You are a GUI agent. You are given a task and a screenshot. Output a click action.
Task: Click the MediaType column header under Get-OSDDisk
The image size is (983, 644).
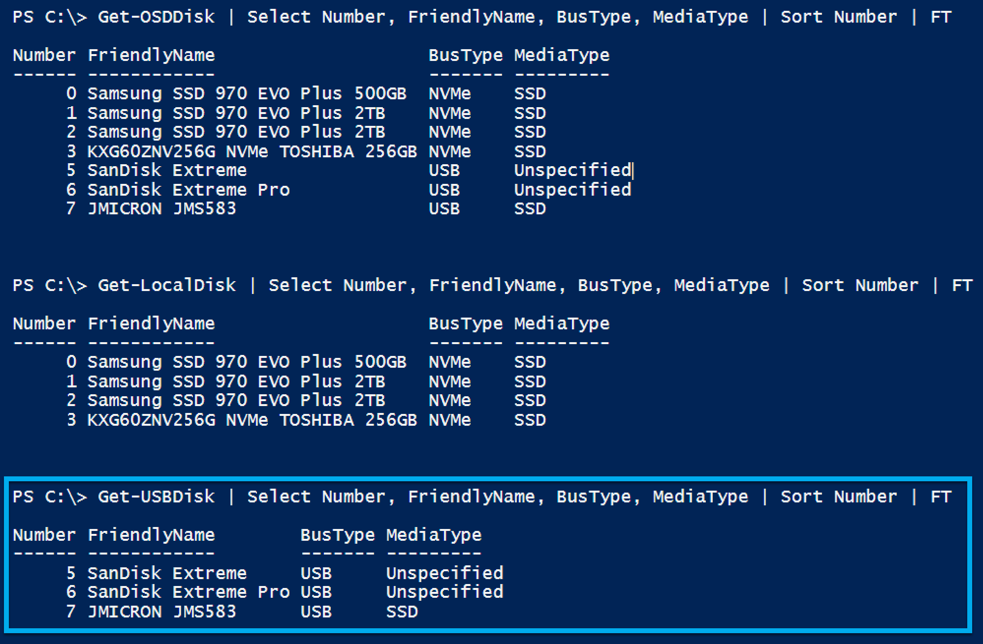click(x=562, y=56)
